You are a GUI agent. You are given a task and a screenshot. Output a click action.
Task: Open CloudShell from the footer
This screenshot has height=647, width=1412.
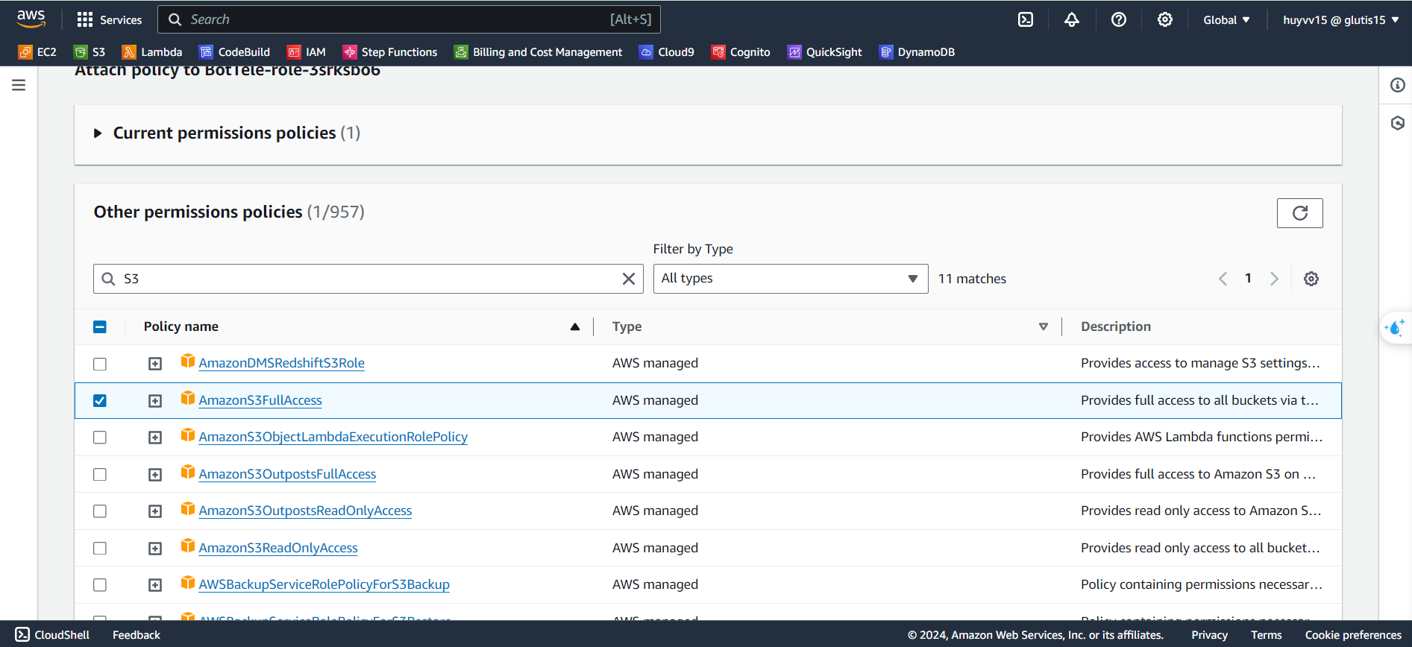pyautogui.click(x=52, y=635)
